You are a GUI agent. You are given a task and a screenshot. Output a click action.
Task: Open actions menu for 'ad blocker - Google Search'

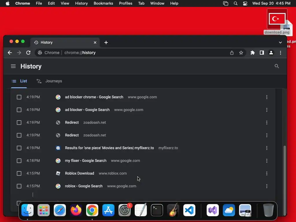click(267, 110)
